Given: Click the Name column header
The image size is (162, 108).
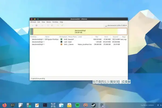Looking at the screenshot, I should 52,37.
